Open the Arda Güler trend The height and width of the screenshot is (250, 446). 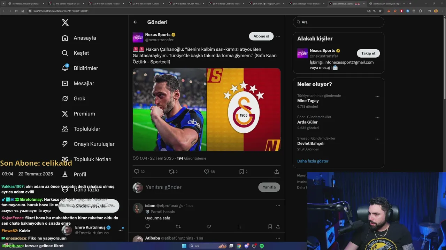click(307, 122)
